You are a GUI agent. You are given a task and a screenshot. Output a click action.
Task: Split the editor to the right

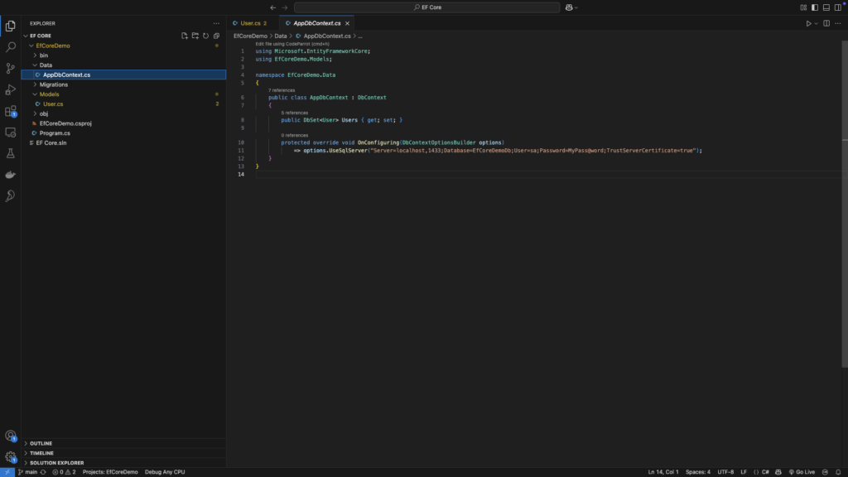(x=826, y=23)
